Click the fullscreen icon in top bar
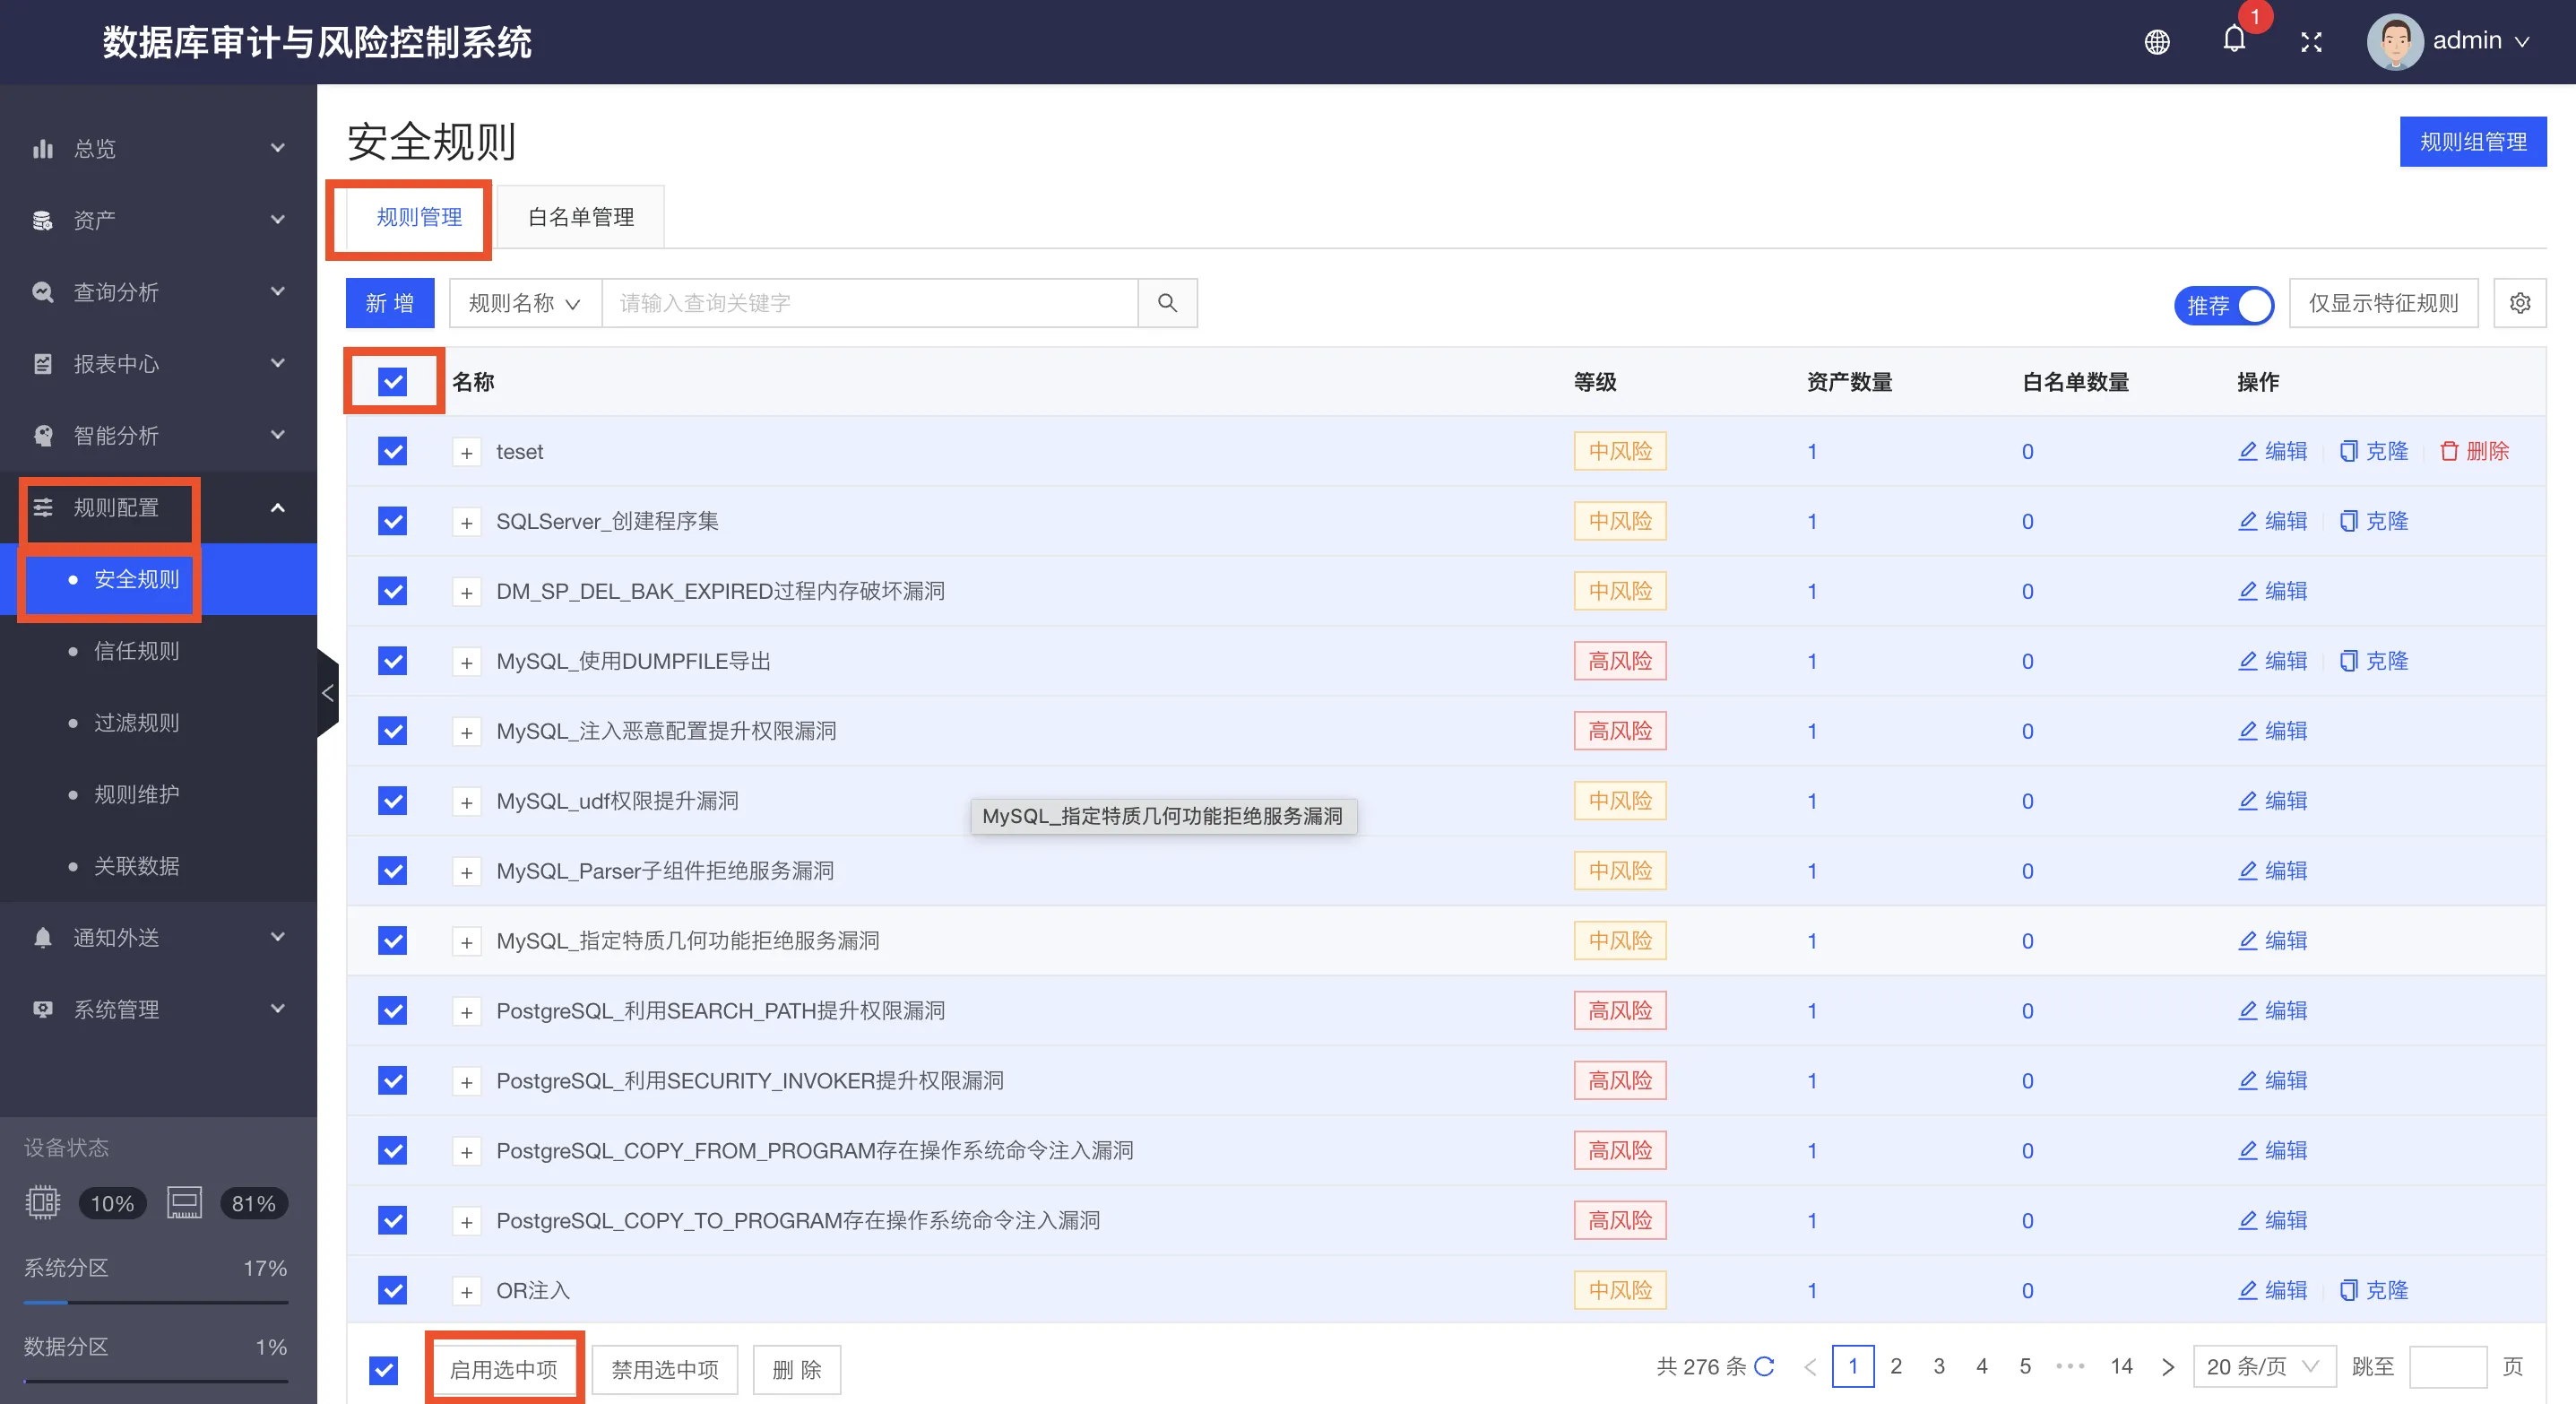The height and width of the screenshot is (1404, 2576). [2311, 42]
